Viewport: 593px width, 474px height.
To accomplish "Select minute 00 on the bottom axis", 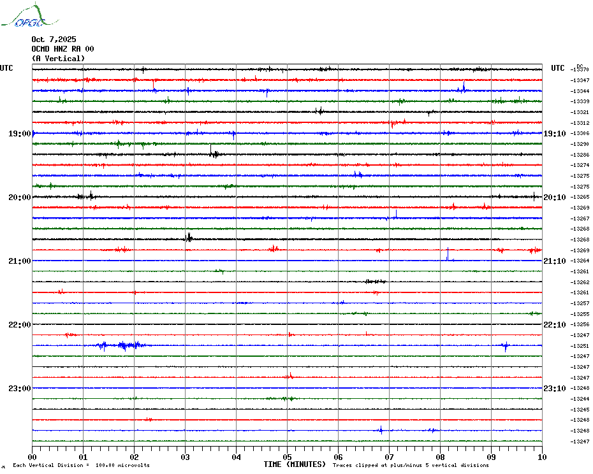I will (x=32, y=457).
